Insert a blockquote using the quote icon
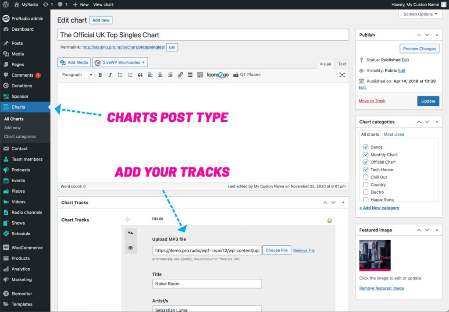This screenshot has height=312, width=449. point(140,75)
